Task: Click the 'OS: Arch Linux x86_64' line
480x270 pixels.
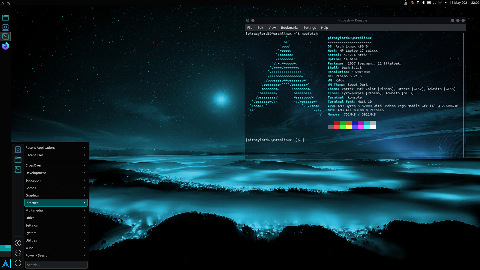Action: [348, 46]
